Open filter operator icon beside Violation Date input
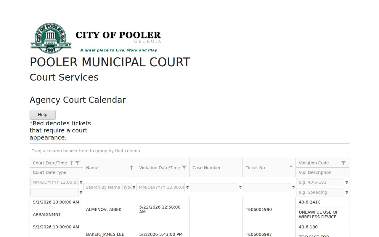379x237 pixels. pos(187,188)
